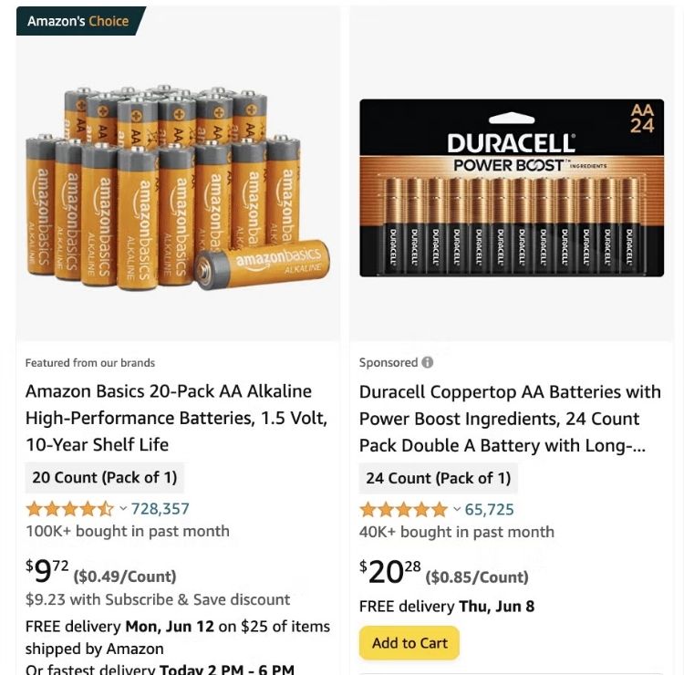Click the Sponsored label text
This screenshot has width=684, height=675.
click(388, 362)
